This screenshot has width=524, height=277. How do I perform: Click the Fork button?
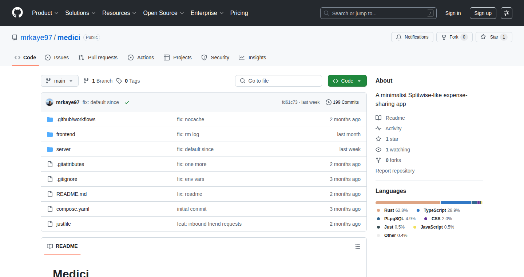coord(454,37)
